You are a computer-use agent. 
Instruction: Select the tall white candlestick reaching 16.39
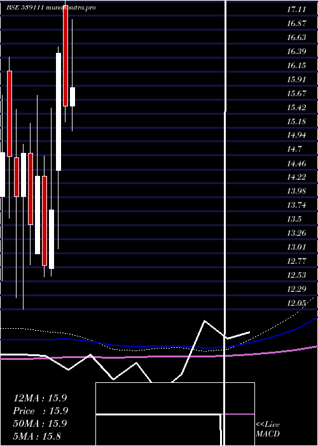59,111
